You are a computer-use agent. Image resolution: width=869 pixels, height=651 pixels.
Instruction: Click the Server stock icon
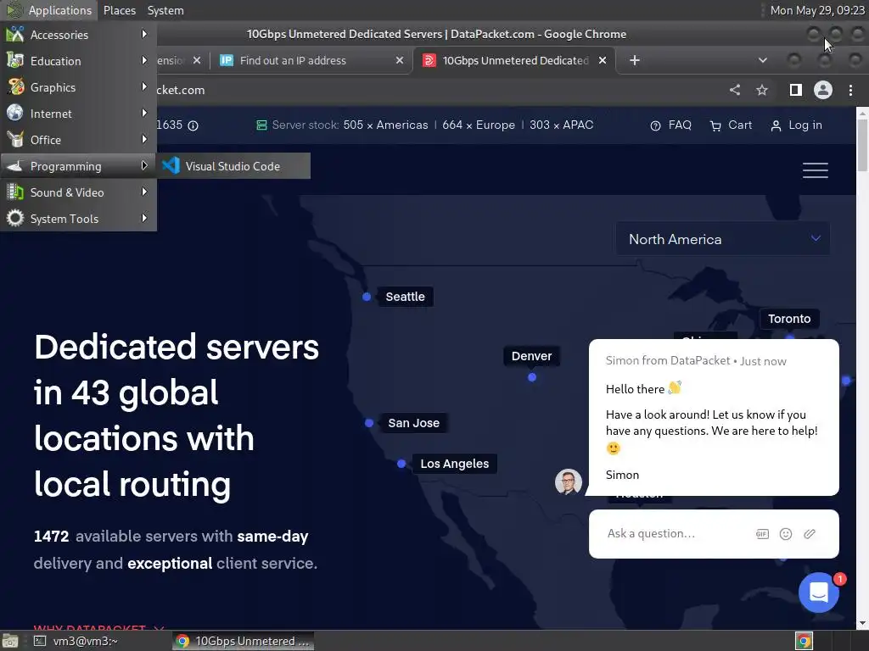(261, 125)
